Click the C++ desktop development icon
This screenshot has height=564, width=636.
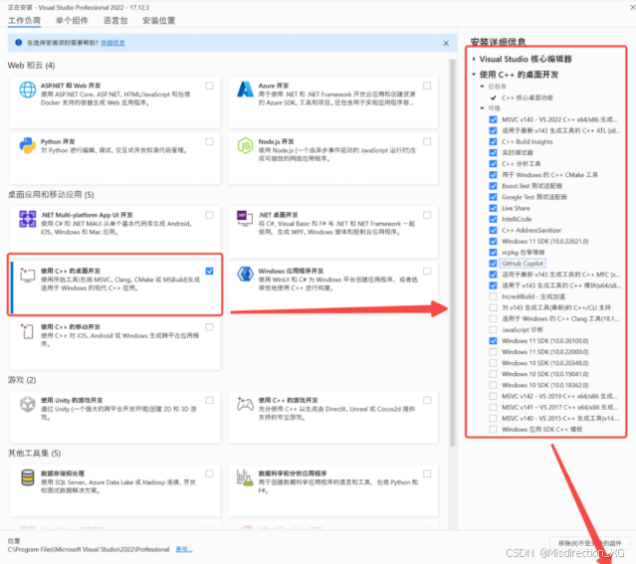click(x=28, y=275)
